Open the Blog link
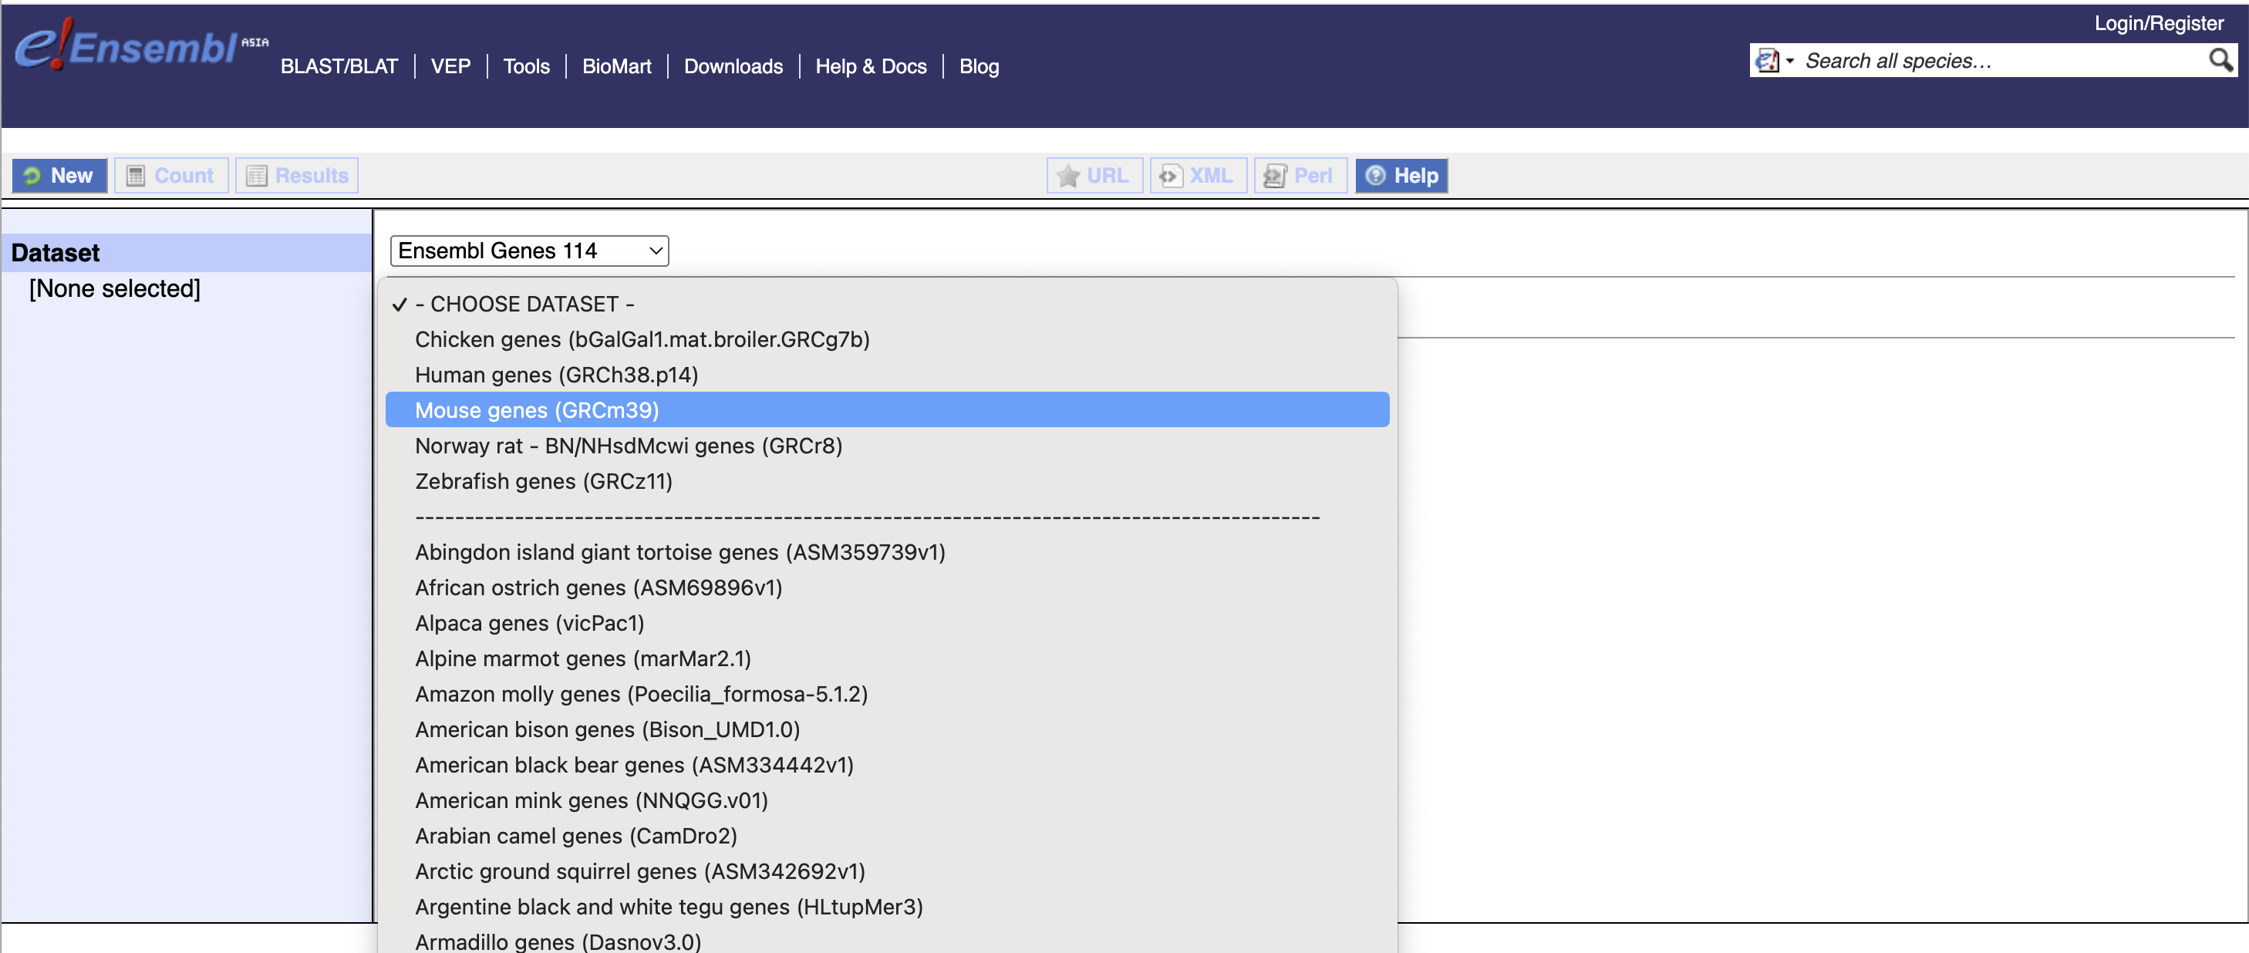Viewport: 2249px width, 953px height. pos(979,66)
